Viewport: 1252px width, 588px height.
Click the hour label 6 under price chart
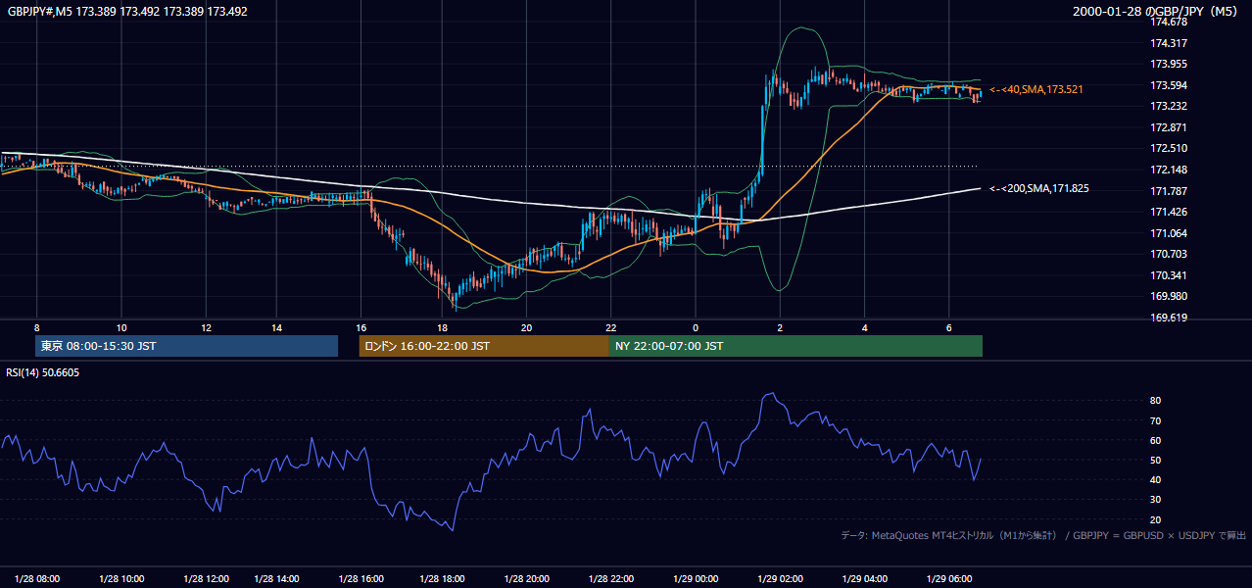click(x=949, y=327)
